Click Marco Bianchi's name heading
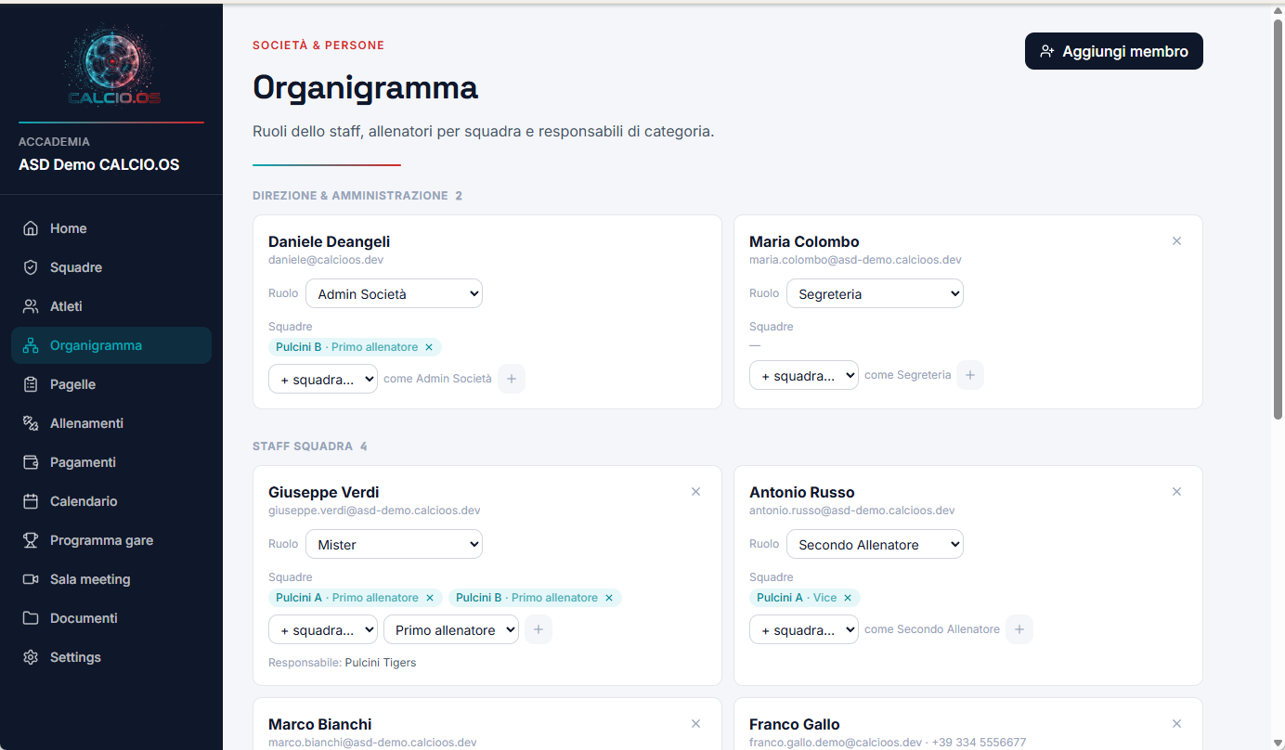The width and height of the screenshot is (1285, 750). point(319,724)
